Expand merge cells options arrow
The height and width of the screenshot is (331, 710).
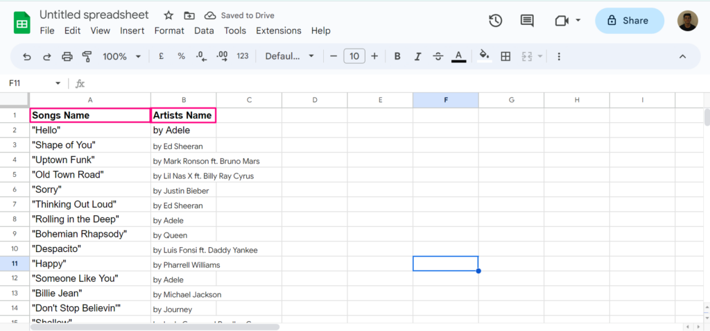[x=539, y=56]
